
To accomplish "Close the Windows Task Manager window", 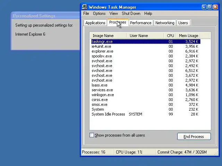I will [x=215, y=7].
